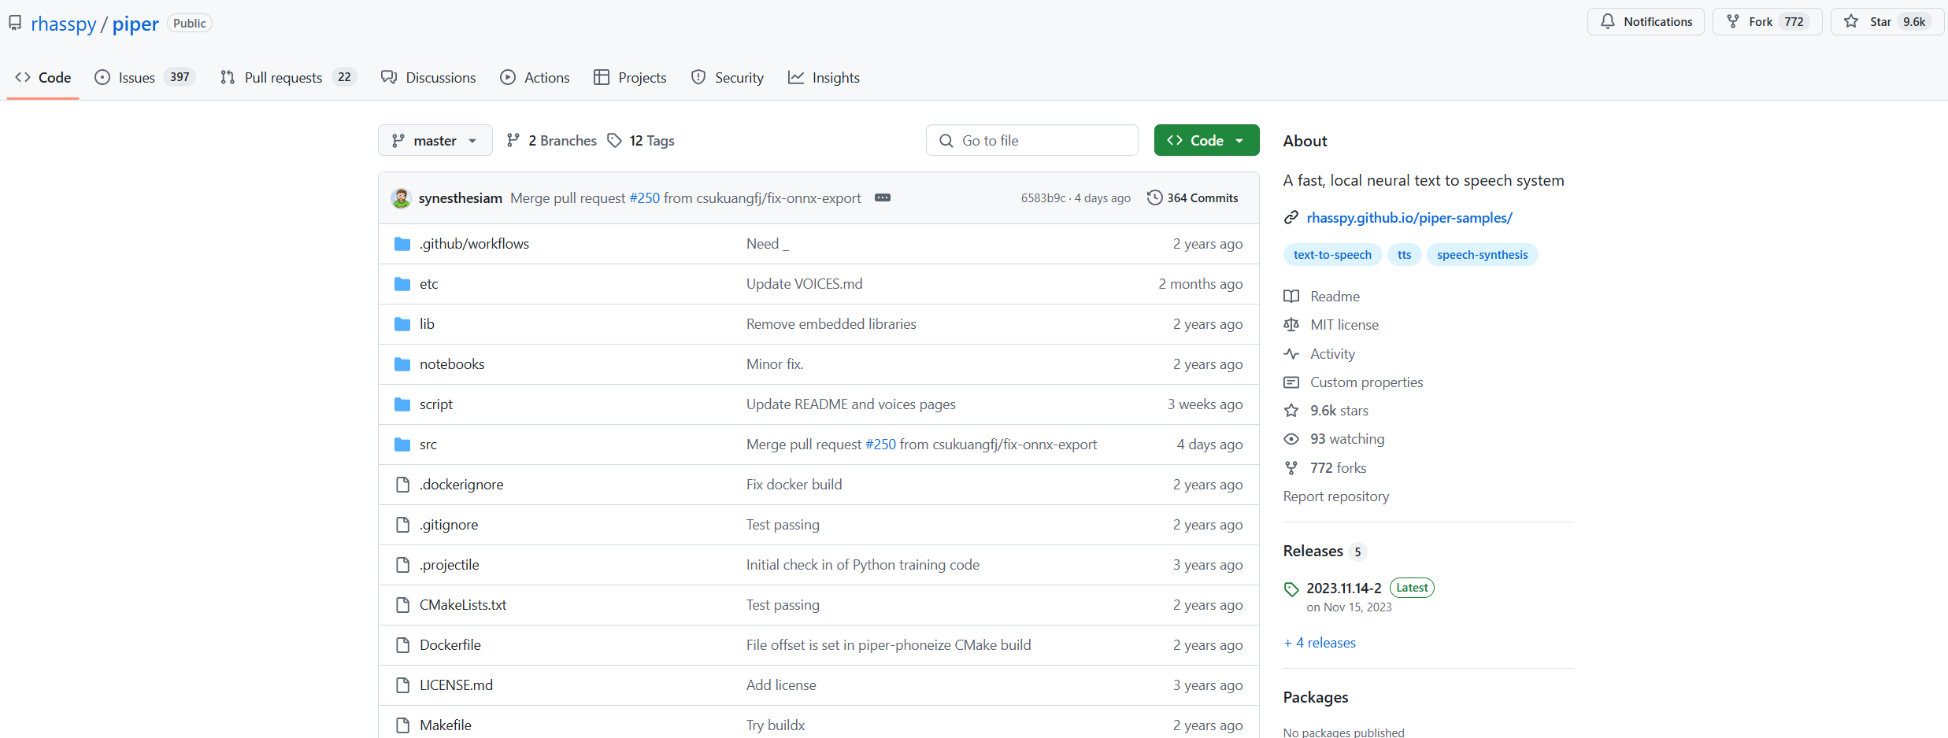Screen dimensions: 1948x738
Task: Click the .projectile file icon
Action: (402, 565)
